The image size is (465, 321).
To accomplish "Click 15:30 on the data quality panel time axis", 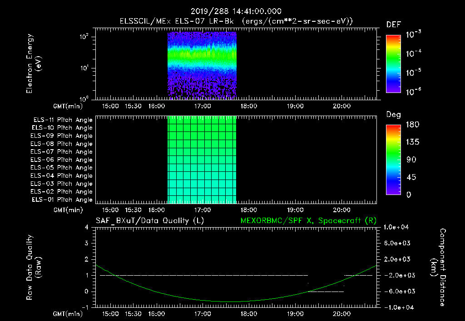I will pos(133,314).
